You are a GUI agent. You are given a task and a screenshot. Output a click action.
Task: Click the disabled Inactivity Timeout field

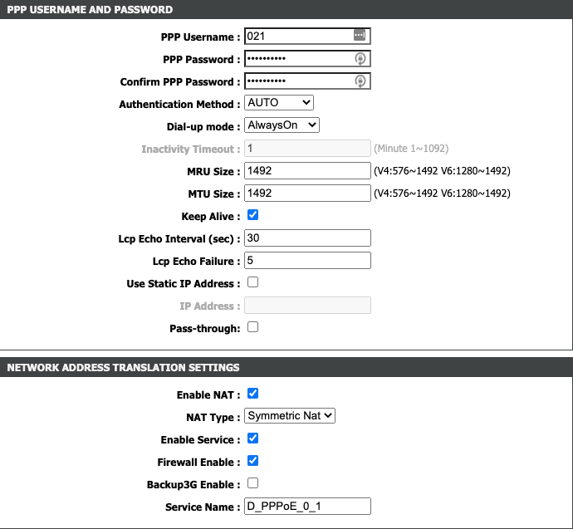(307, 149)
